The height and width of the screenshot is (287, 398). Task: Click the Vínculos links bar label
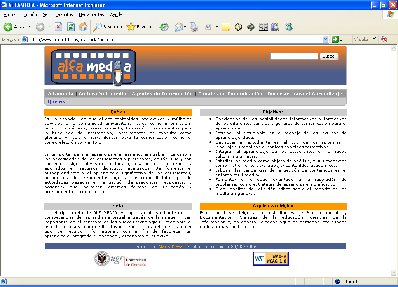point(361,39)
